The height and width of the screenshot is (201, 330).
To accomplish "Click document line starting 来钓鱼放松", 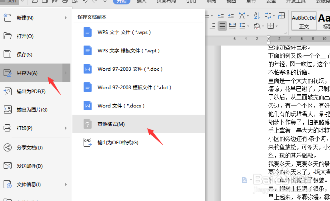I will click(x=299, y=147).
